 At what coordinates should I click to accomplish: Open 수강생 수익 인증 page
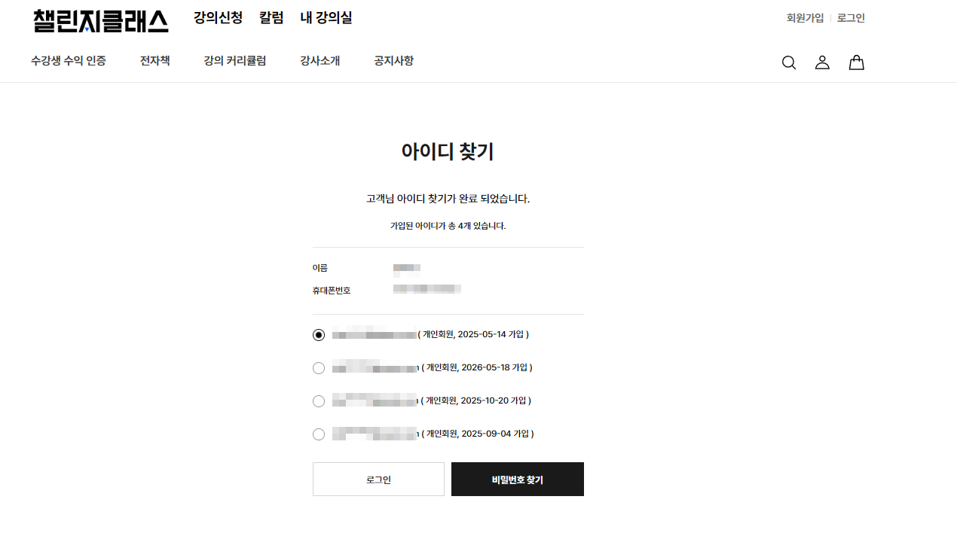(x=69, y=61)
